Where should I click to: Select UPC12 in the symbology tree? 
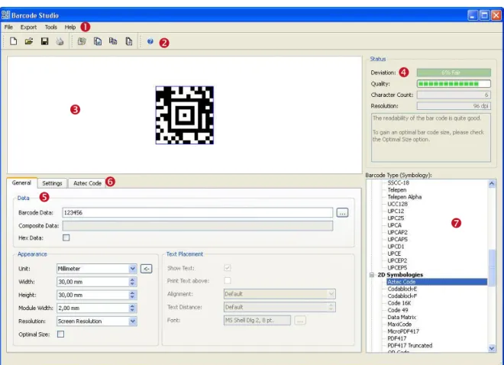[396, 211]
